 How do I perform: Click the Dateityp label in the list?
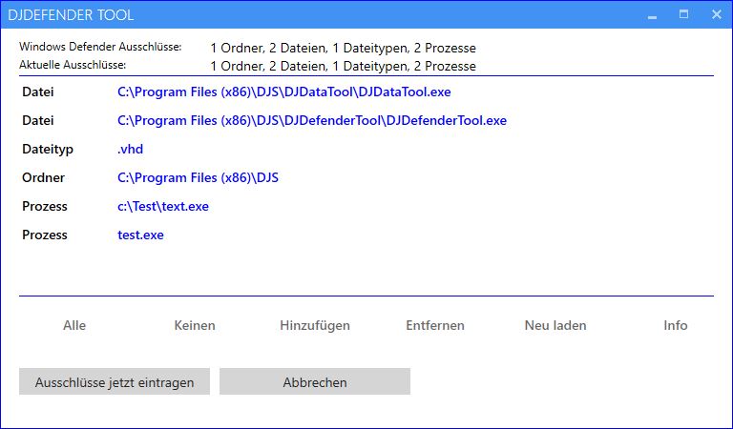[48, 150]
